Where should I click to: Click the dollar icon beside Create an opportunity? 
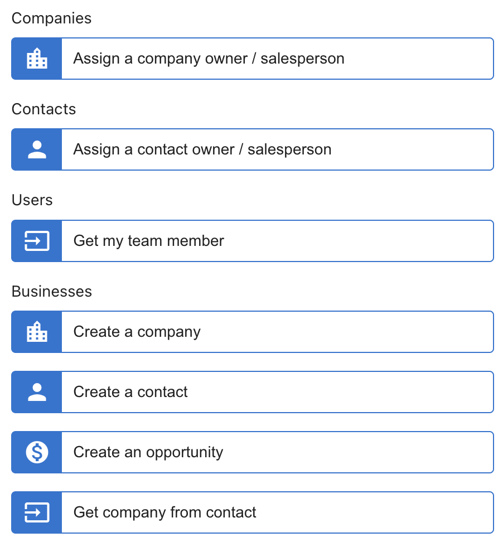[37, 452]
